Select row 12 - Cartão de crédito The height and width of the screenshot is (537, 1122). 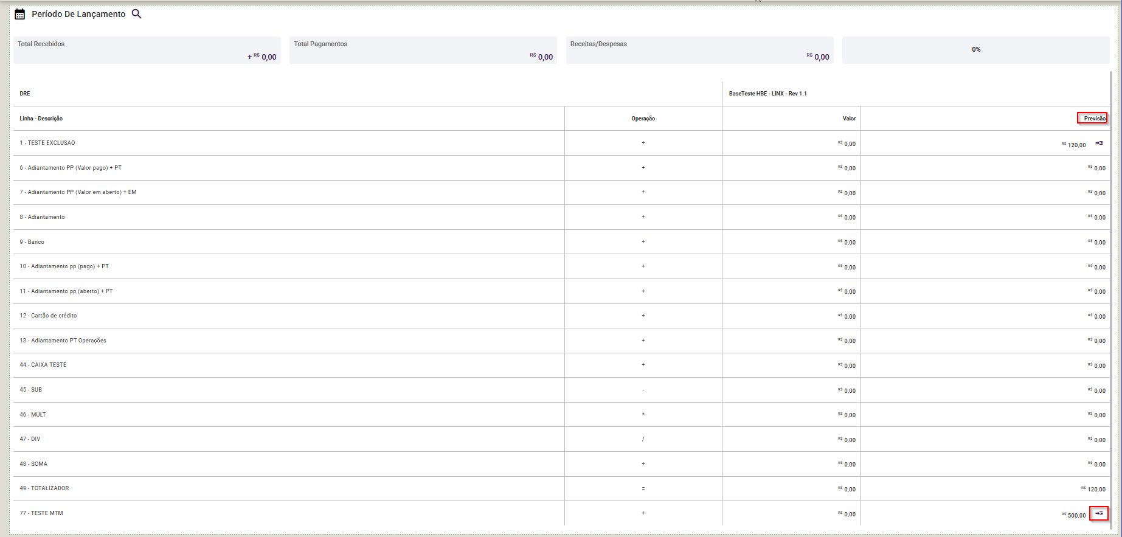coord(562,316)
